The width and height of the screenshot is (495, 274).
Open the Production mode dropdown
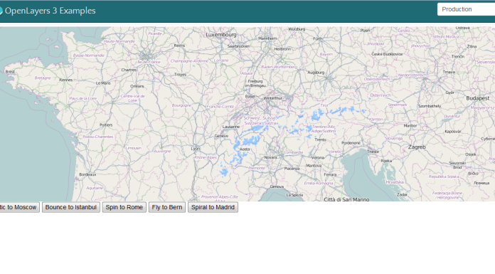pos(466,9)
